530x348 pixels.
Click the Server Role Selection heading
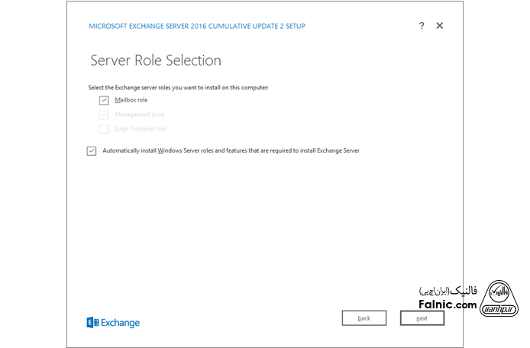tap(156, 60)
